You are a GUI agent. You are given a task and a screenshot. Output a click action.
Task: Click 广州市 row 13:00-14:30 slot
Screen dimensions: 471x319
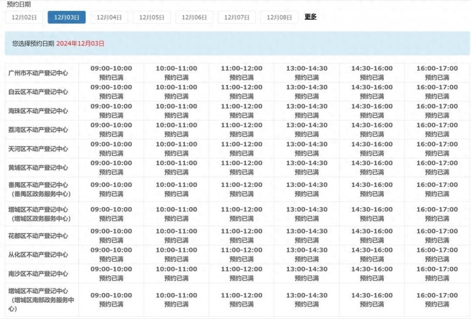[x=307, y=73]
